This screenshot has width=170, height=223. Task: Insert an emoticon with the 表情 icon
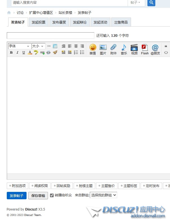93,49
